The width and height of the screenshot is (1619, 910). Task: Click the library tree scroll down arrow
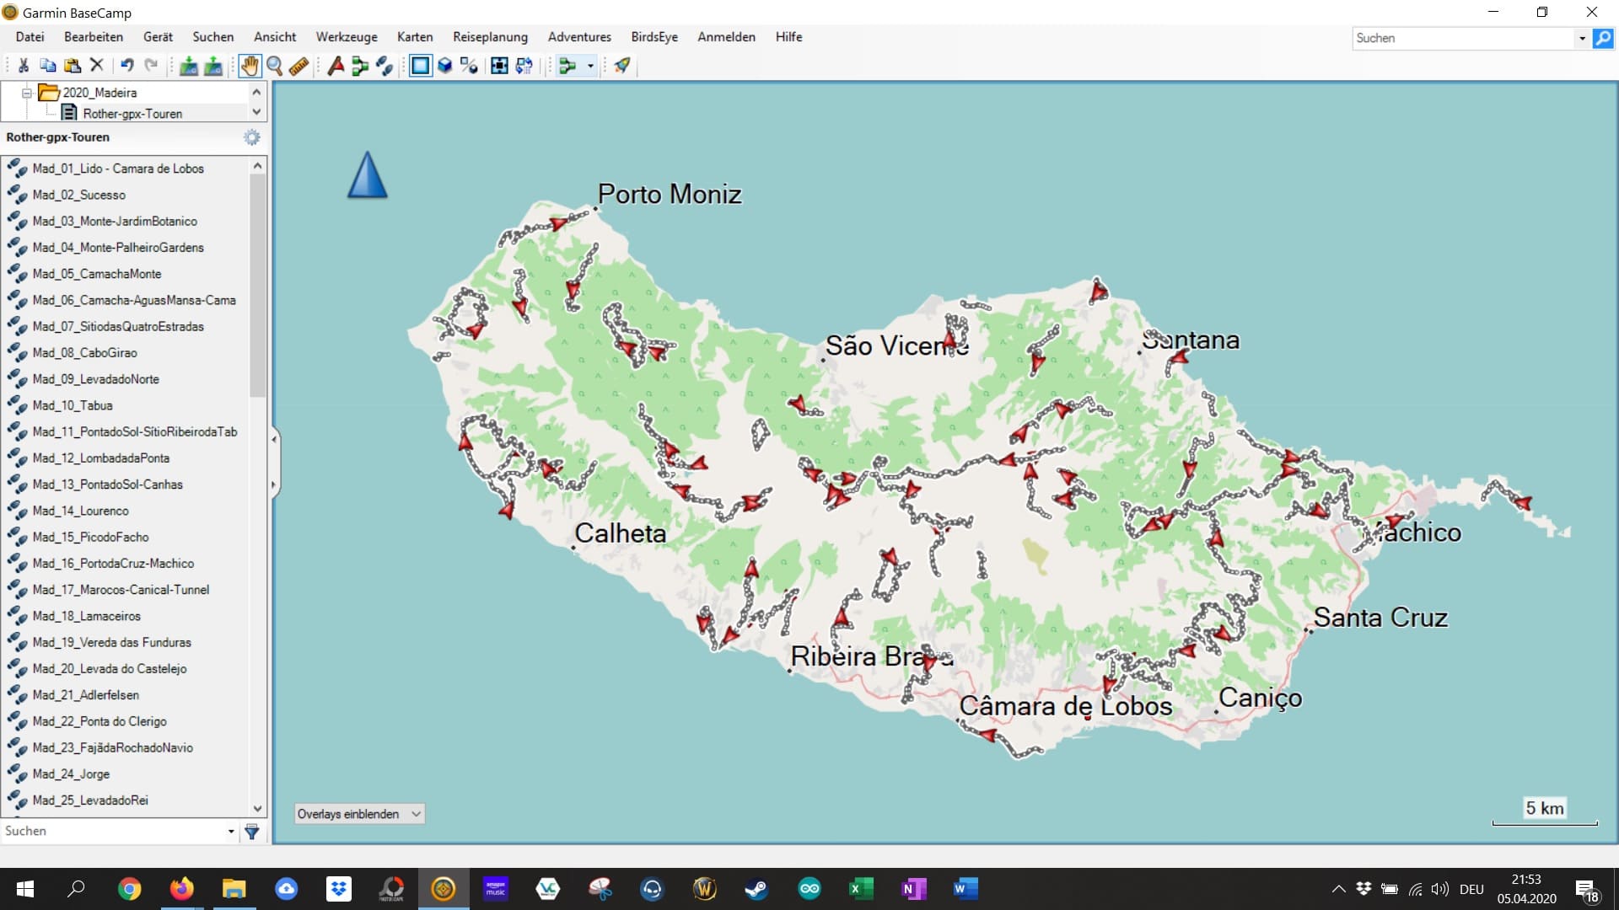click(257, 112)
